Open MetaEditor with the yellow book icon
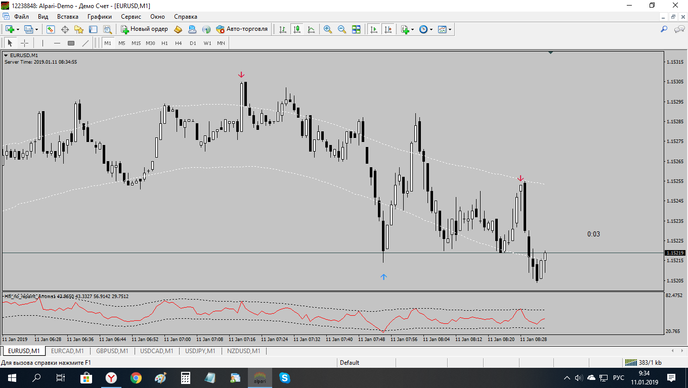 [178, 29]
